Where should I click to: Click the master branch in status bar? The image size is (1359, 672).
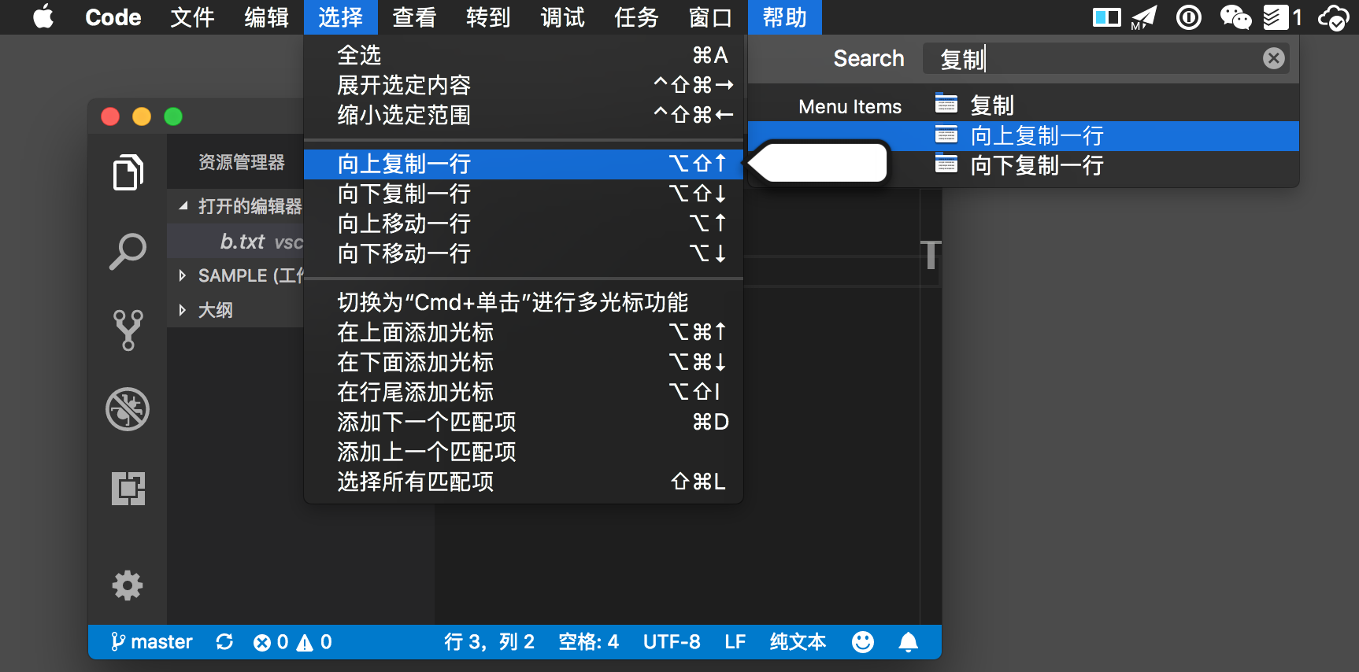click(152, 642)
